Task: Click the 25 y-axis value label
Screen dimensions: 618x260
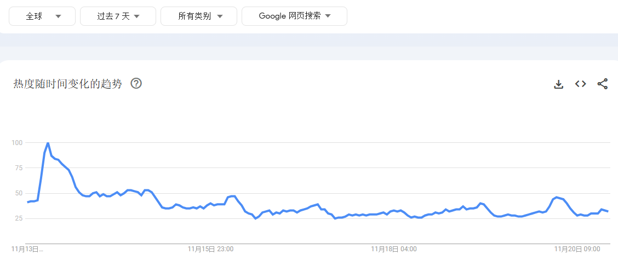Action: [18, 218]
